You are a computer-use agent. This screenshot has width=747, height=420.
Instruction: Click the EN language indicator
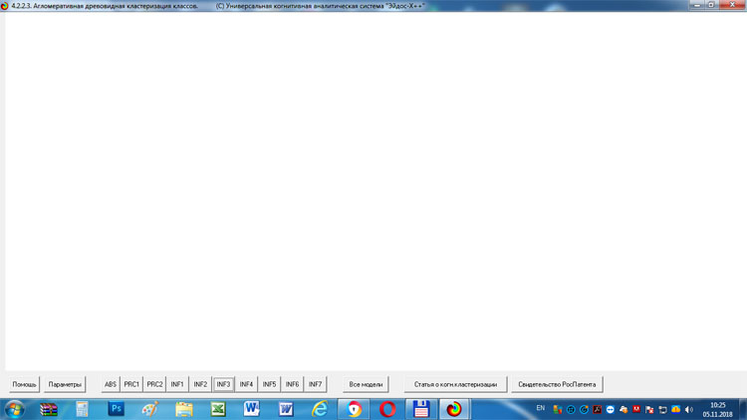coord(541,408)
